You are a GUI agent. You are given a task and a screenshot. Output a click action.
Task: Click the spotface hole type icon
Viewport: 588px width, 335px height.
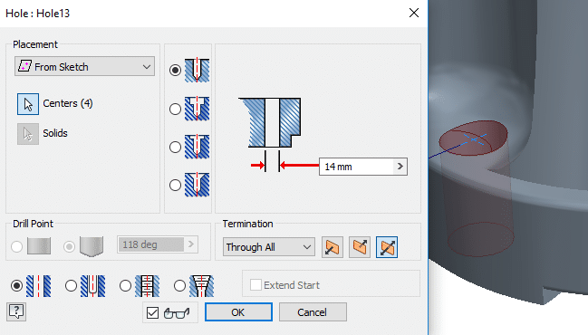pos(197,147)
